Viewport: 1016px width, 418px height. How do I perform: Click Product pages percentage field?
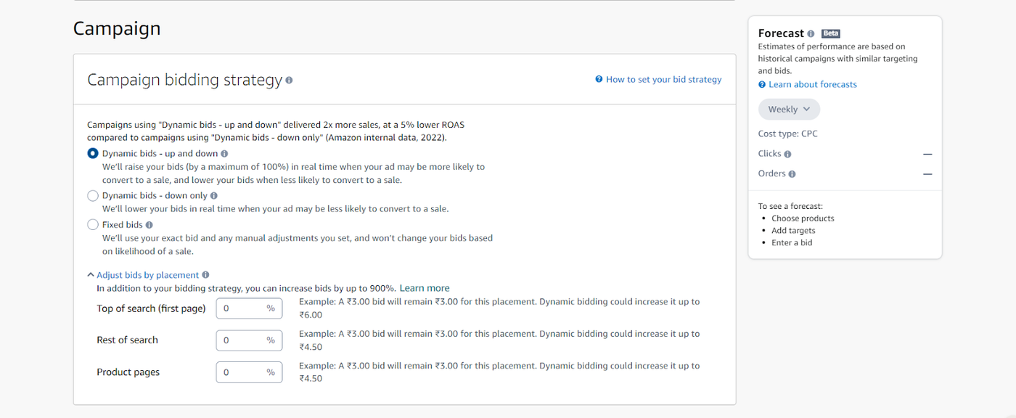[x=249, y=372]
